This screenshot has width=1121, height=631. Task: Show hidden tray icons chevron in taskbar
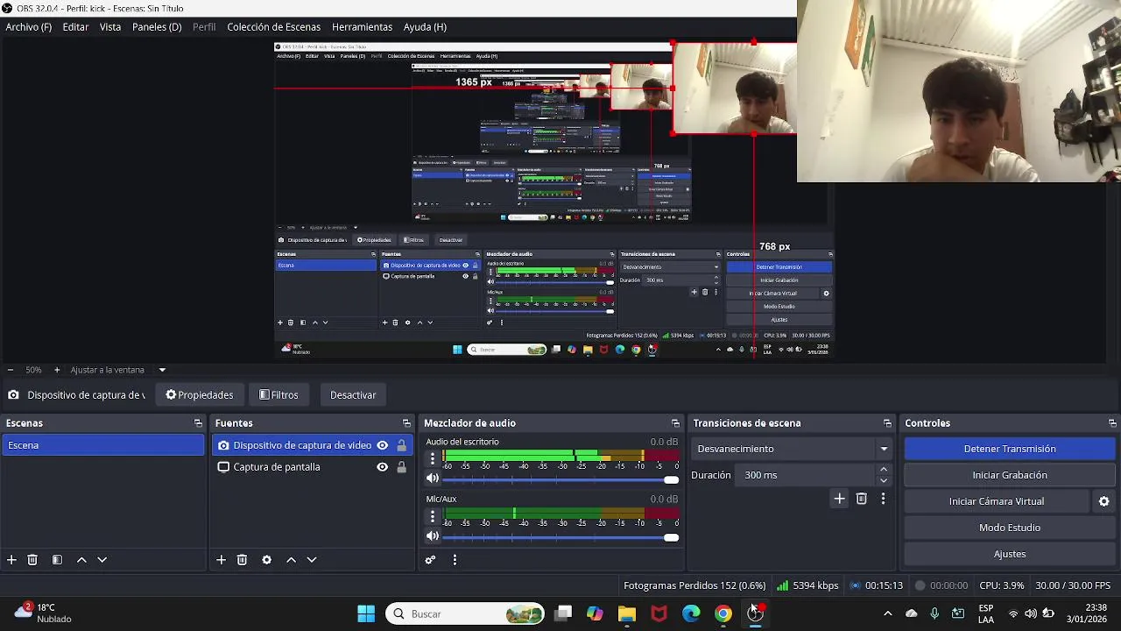click(887, 613)
